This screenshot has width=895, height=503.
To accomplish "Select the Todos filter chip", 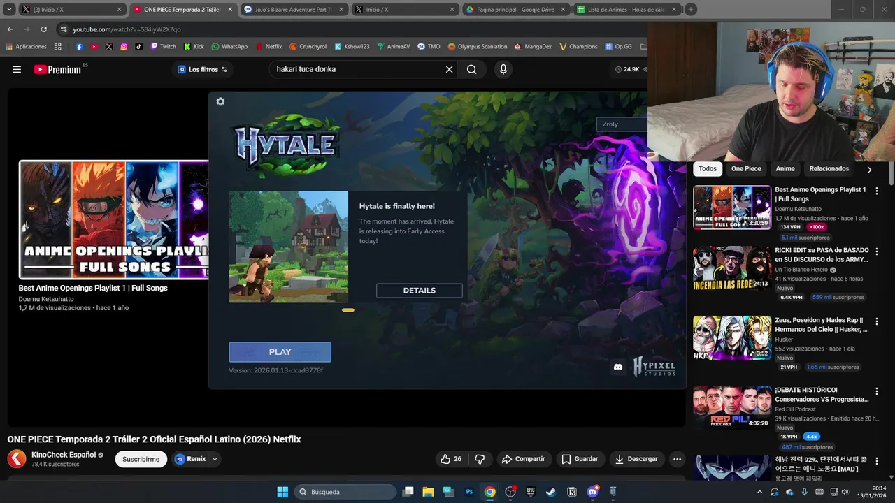I will coord(708,169).
